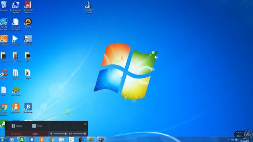Screen dimensions: 253x142
Task: Launch AIMP3 player from desktop
Action: [x=28, y=23]
